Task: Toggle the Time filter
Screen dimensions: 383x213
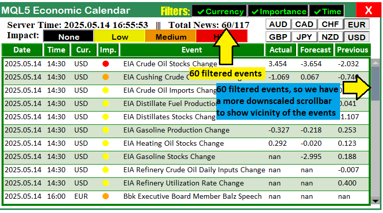Action: pyautogui.click(x=327, y=11)
